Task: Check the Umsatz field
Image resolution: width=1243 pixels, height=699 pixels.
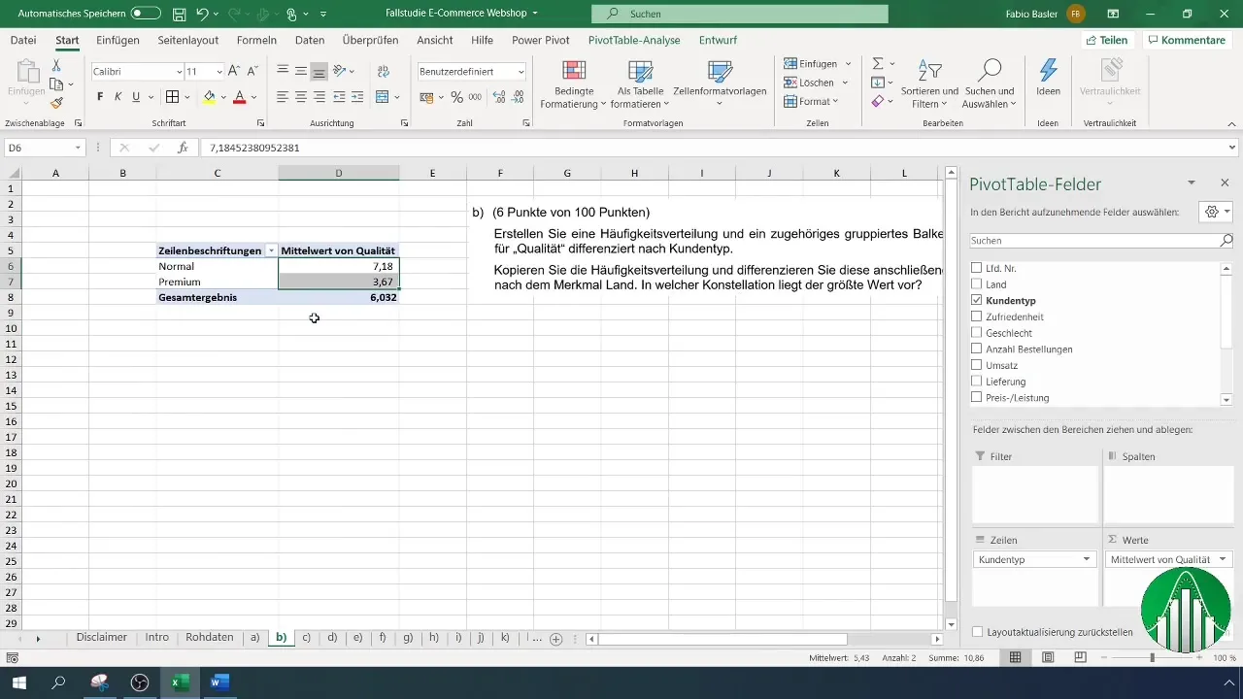Action: [x=977, y=365]
